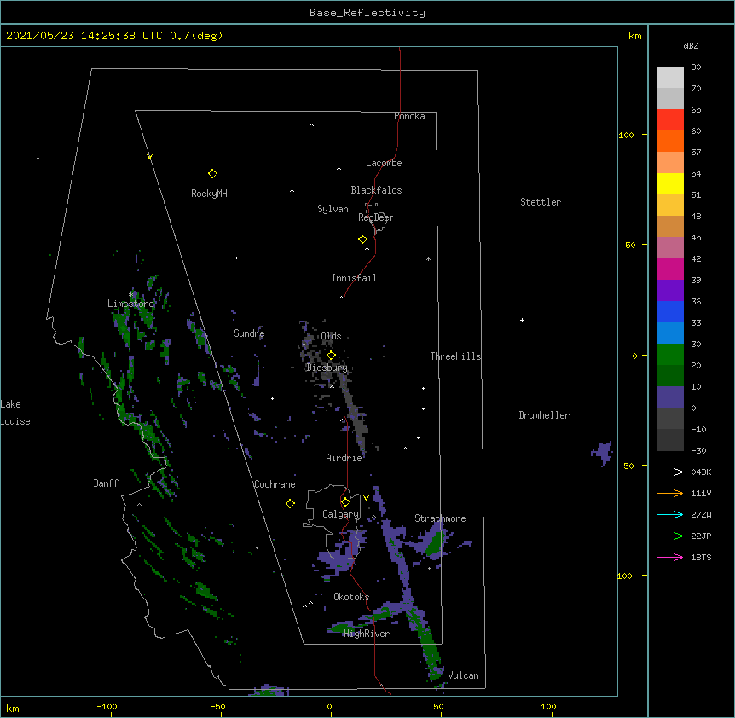This screenshot has width=735, height=718.
Task: Click the yellow diamond marker south of RedDeer
Action: point(363,240)
